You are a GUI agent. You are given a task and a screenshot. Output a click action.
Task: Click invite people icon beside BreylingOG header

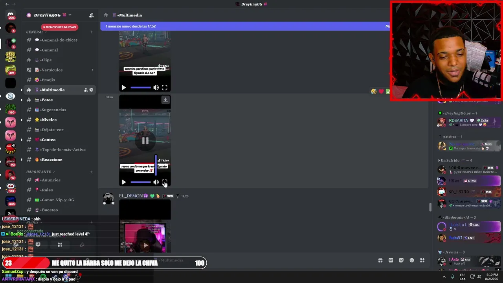pyautogui.click(x=92, y=15)
